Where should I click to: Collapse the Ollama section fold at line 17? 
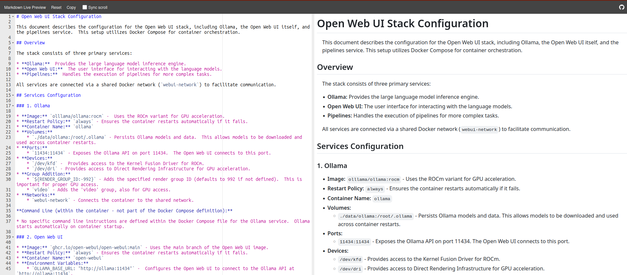click(13, 106)
